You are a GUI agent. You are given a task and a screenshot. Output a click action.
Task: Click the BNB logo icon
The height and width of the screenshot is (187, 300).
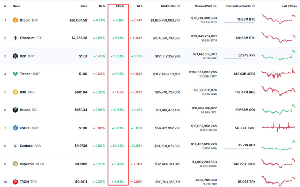pos(15,92)
